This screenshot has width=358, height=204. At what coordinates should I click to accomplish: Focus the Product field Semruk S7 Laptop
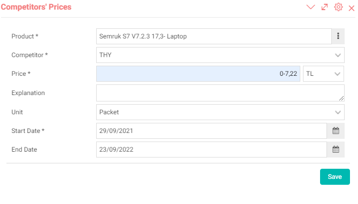pyautogui.click(x=214, y=36)
